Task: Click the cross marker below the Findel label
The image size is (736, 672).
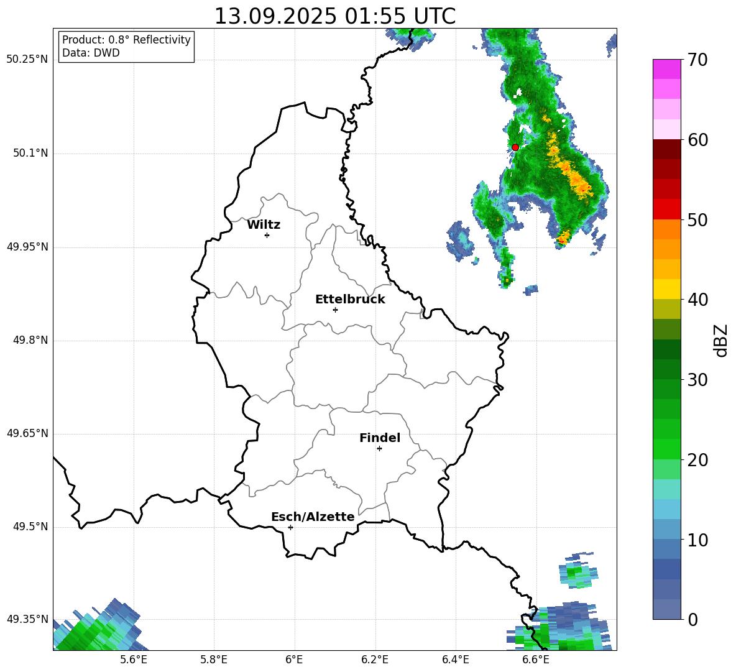Action: pyautogui.click(x=379, y=449)
